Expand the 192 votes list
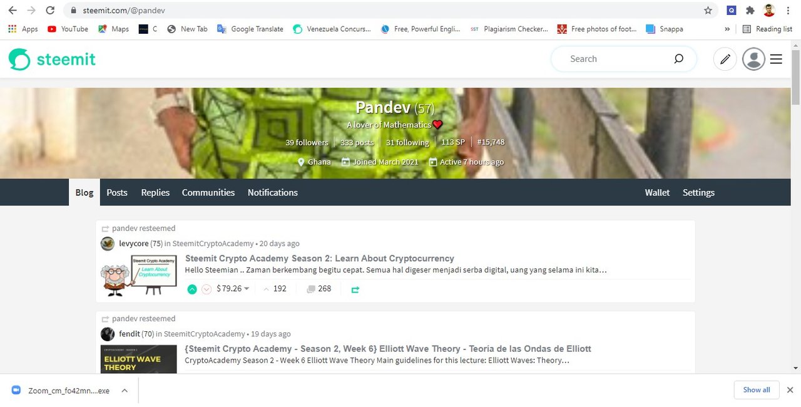This screenshot has width=801, height=407. pos(275,289)
